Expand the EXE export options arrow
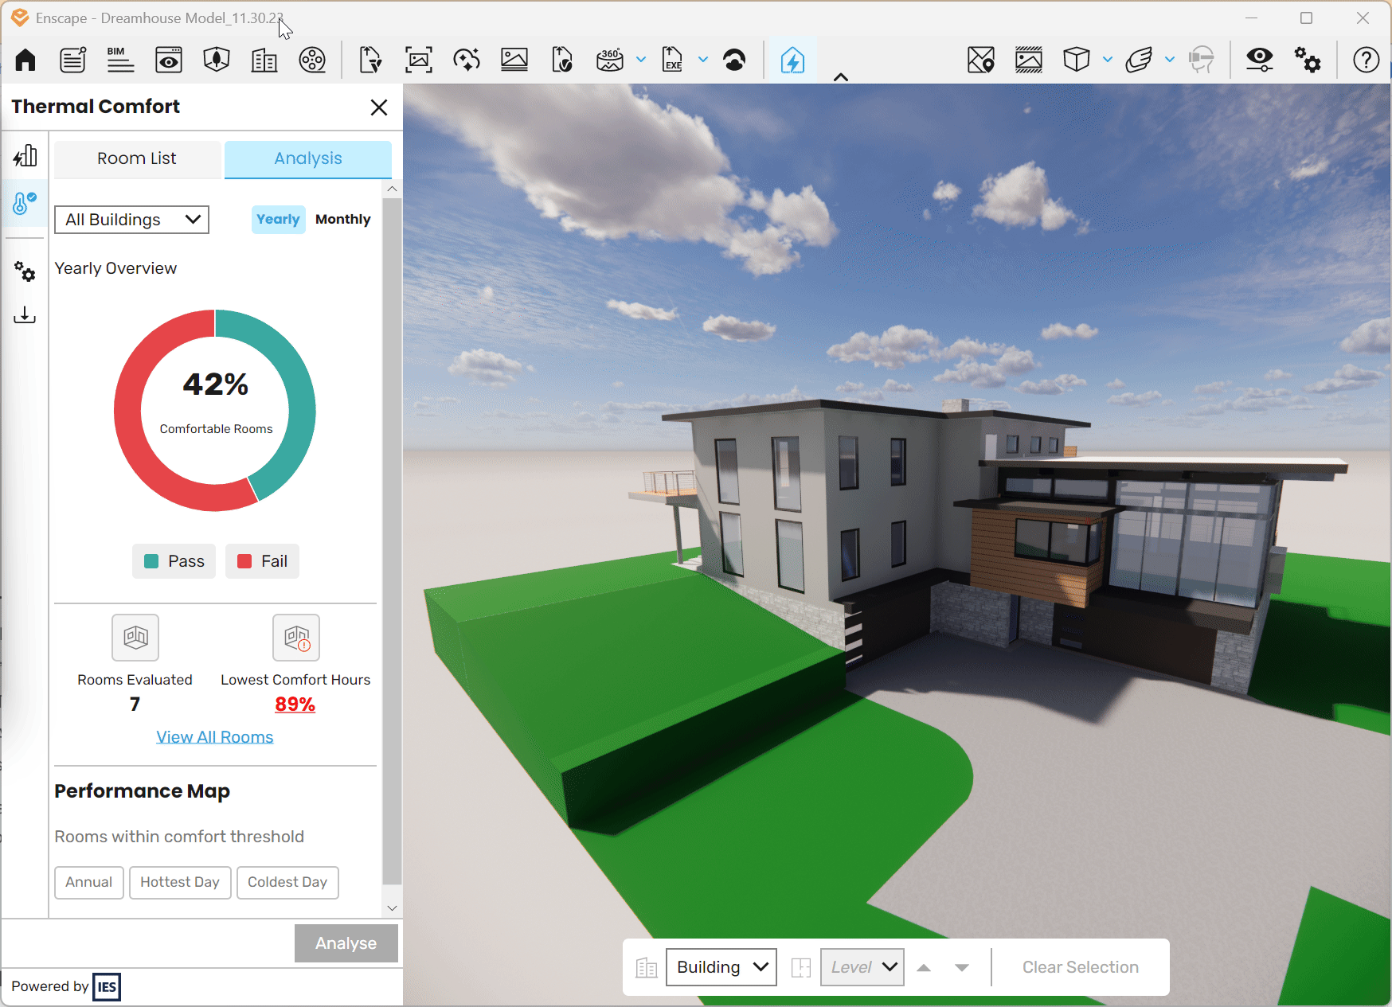Screen dimensions: 1392x1007 click(703, 60)
